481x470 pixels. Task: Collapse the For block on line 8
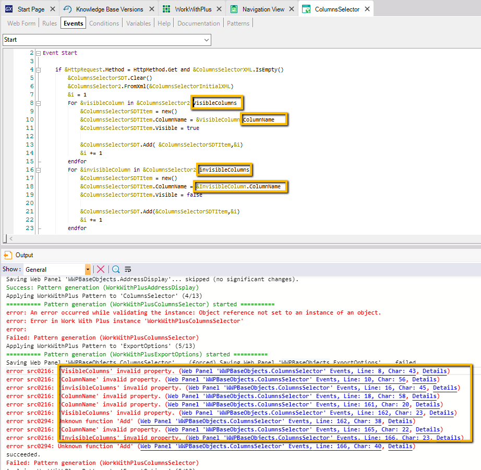coord(39,103)
